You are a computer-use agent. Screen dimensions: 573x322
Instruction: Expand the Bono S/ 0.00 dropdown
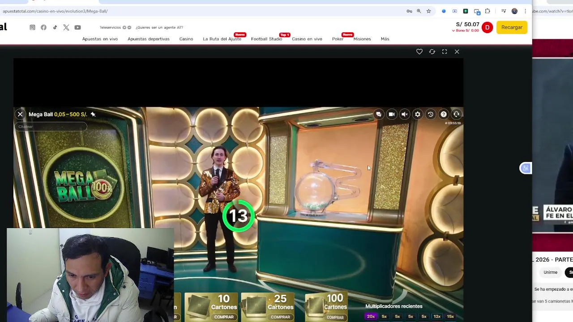[x=466, y=30]
